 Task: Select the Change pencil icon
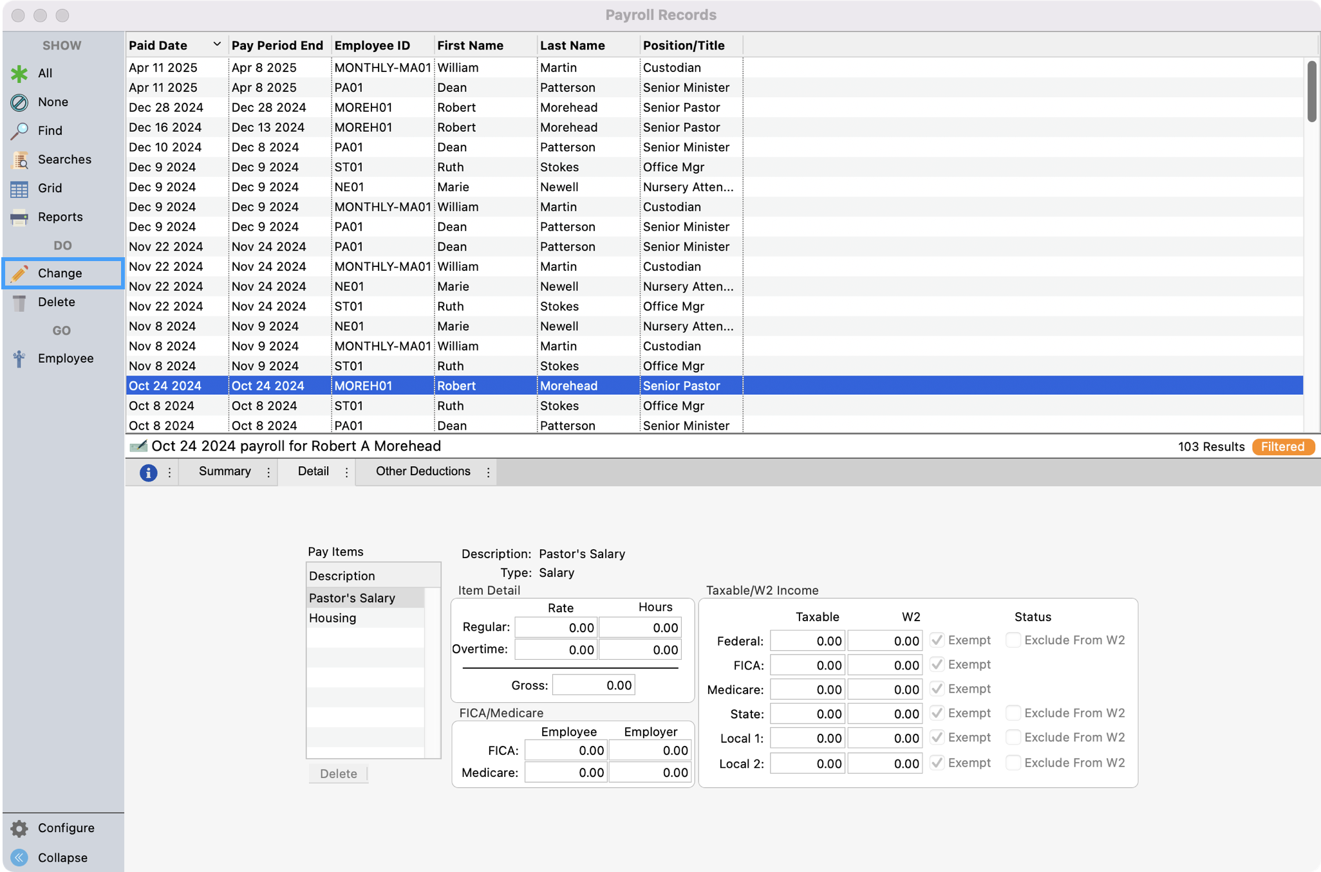coord(19,273)
